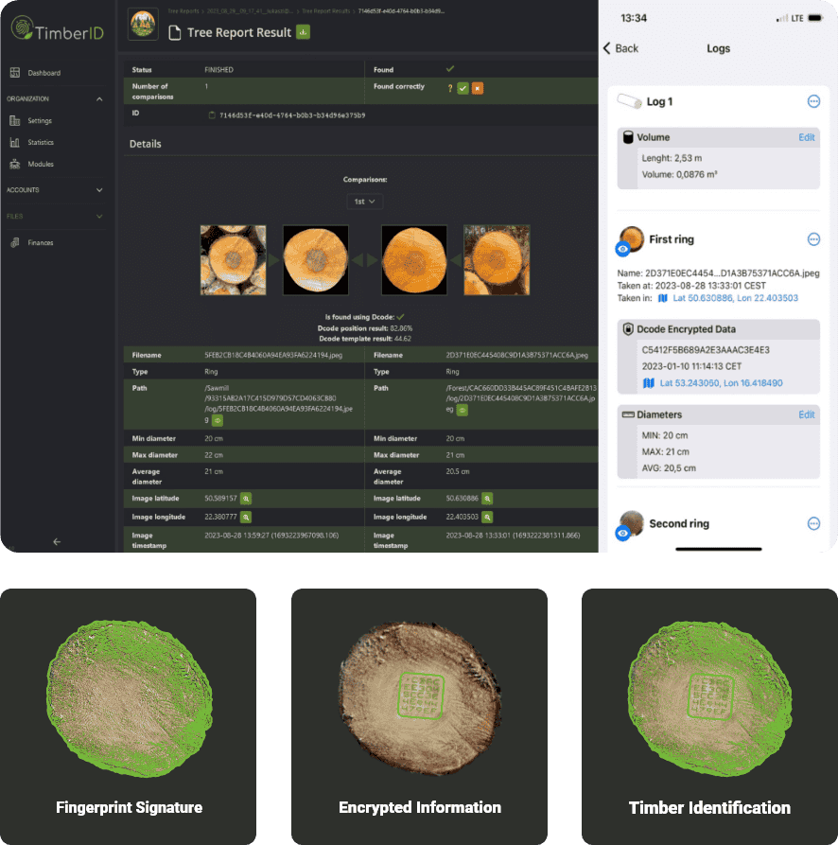Mark Found correctly as wrong orange X
Viewport: 838px width, 845px height.
click(x=477, y=88)
